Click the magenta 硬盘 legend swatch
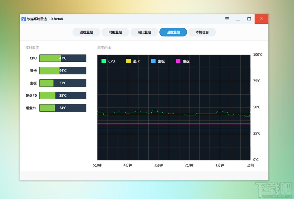Image resolution: width=294 pixels, height=199 pixels. [x=178, y=61]
